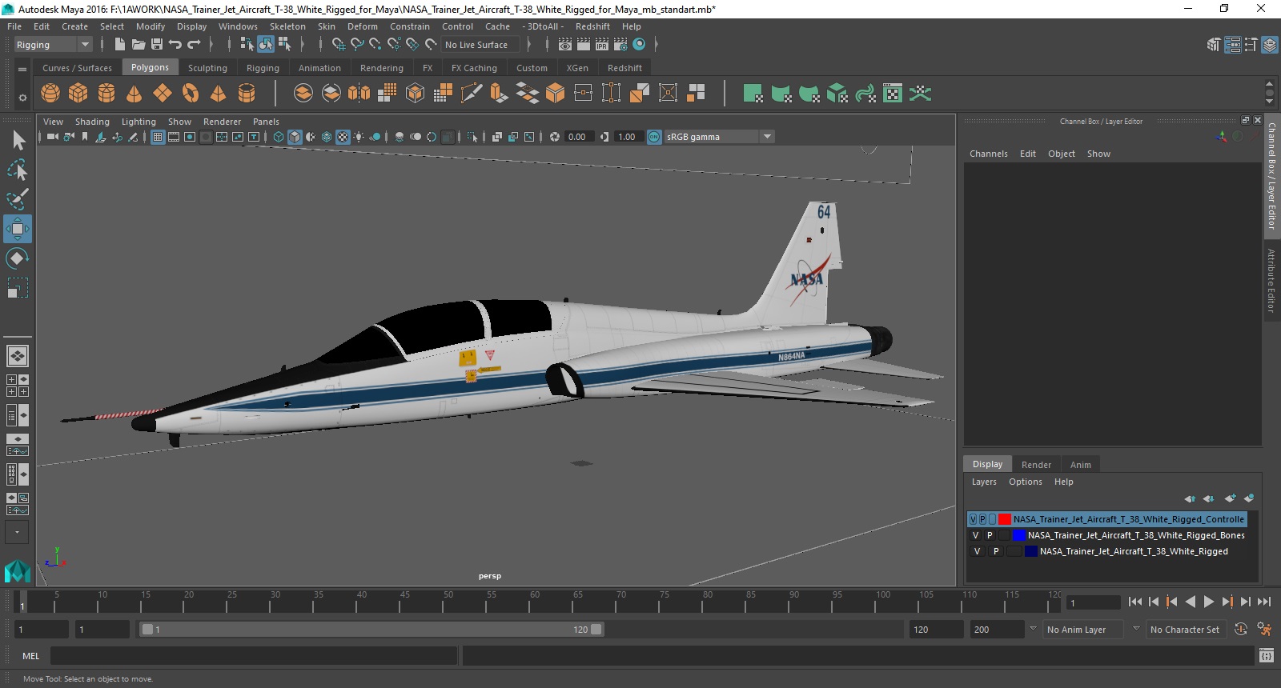Open the sRGB gamma view transform dropdown
The height and width of the screenshot is (688, 1281).
tap(719, 137)
